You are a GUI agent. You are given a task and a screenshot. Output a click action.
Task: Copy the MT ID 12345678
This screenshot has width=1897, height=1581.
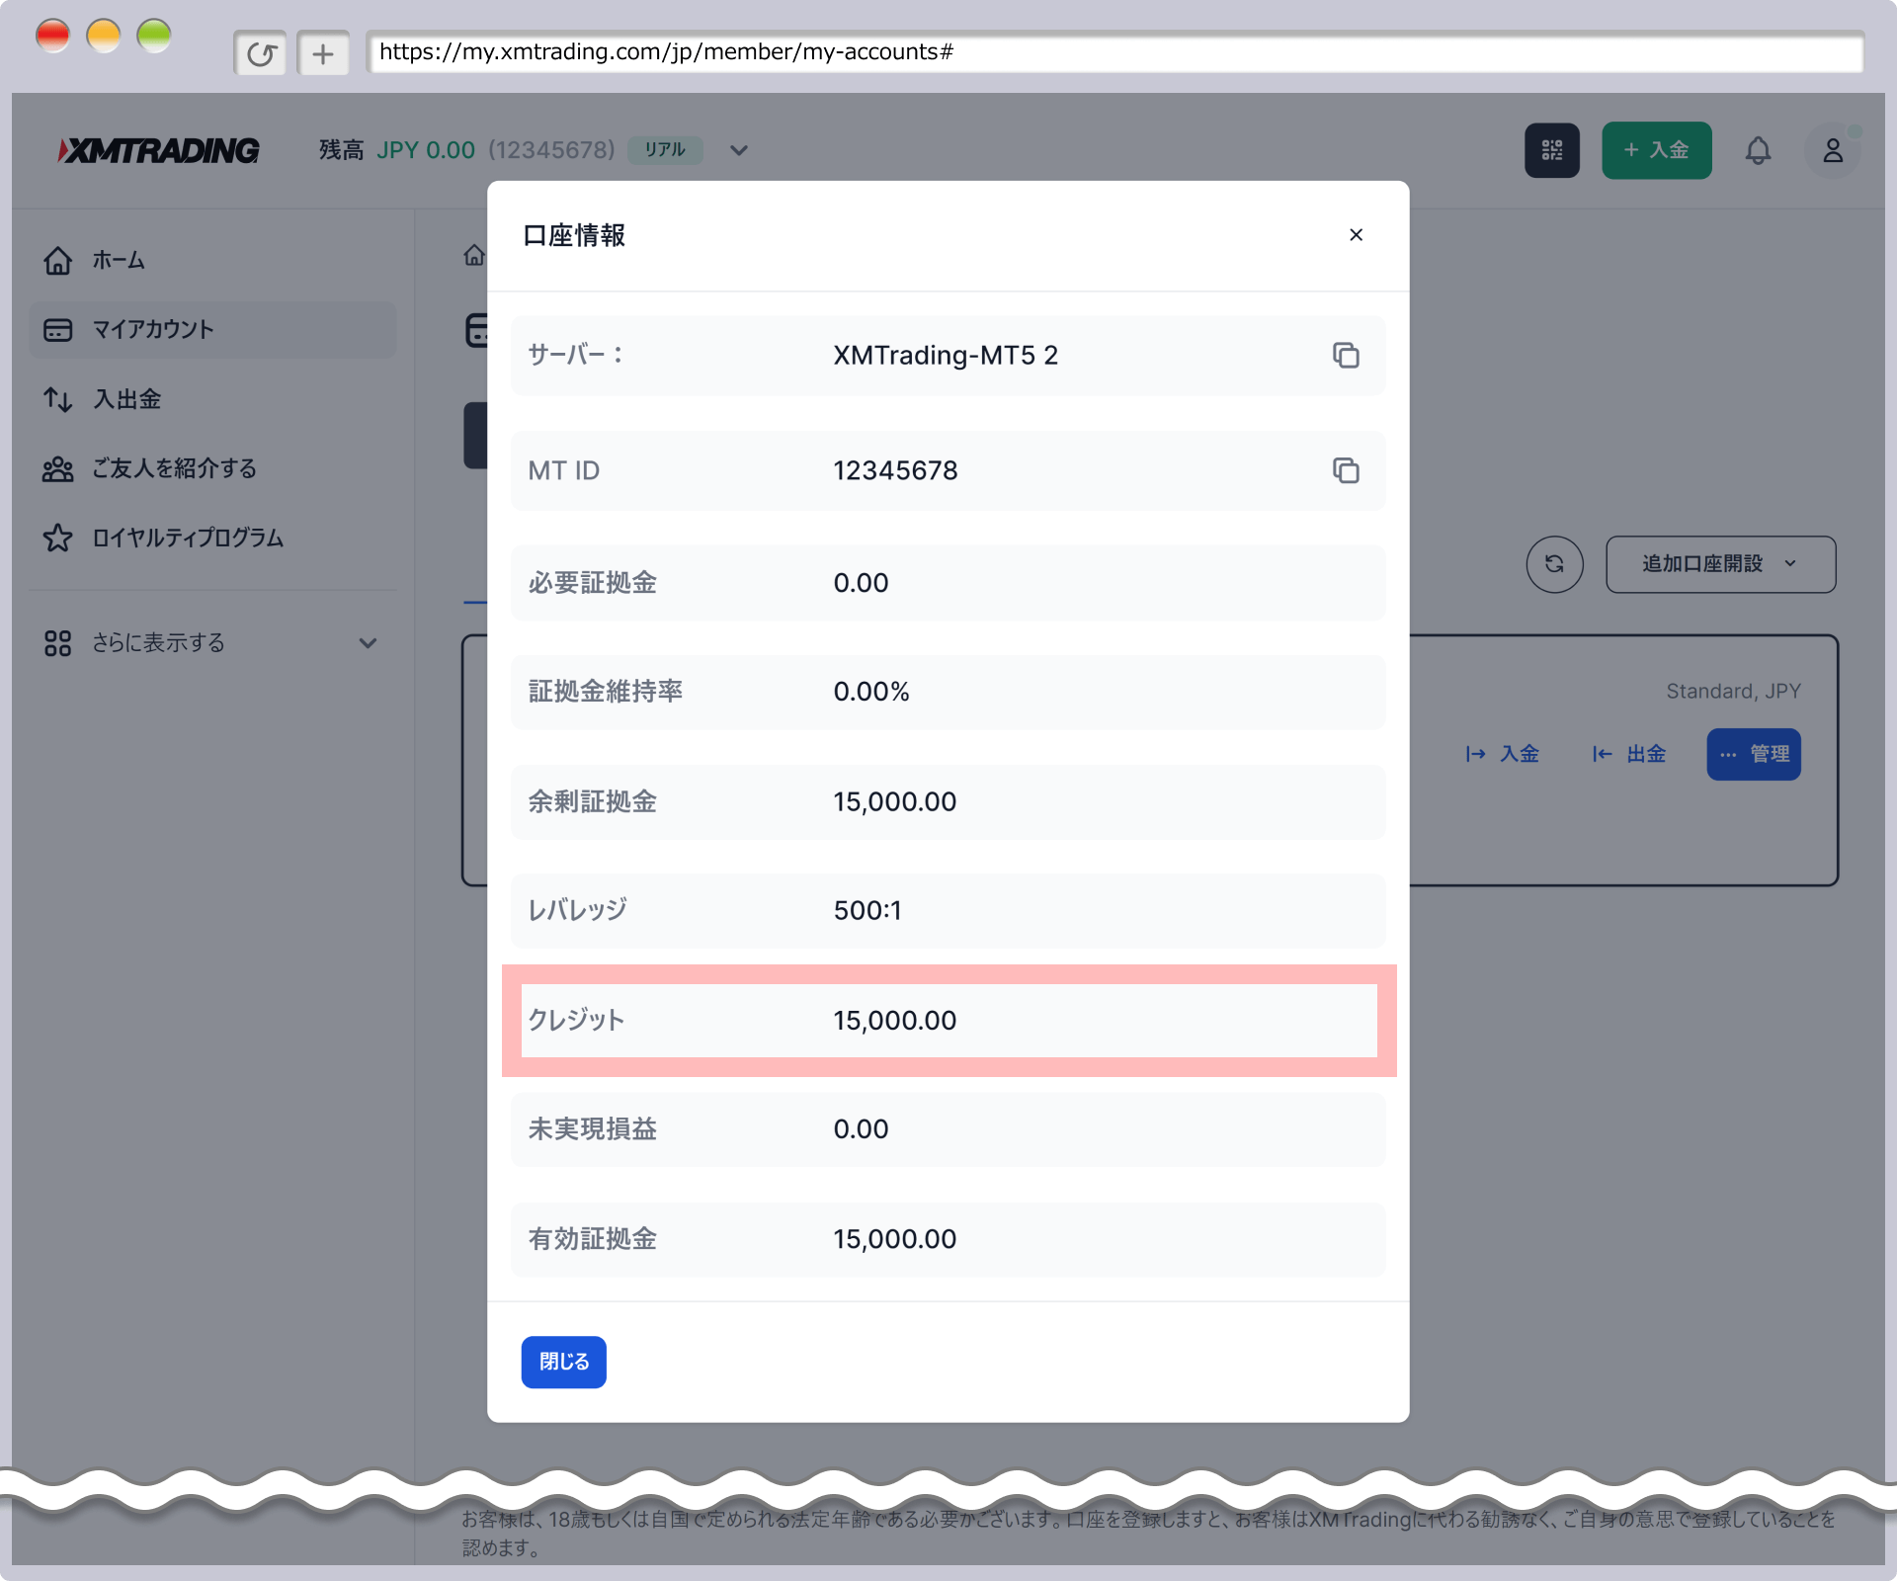pos(1346,470)
